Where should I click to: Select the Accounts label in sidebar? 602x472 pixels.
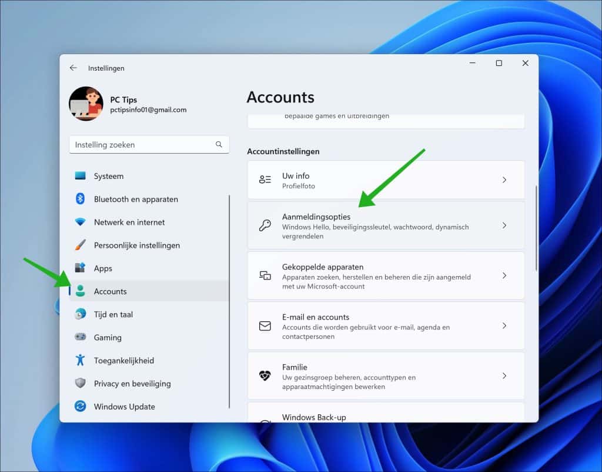pos(110,291)
